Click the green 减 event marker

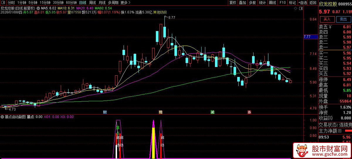212,112
